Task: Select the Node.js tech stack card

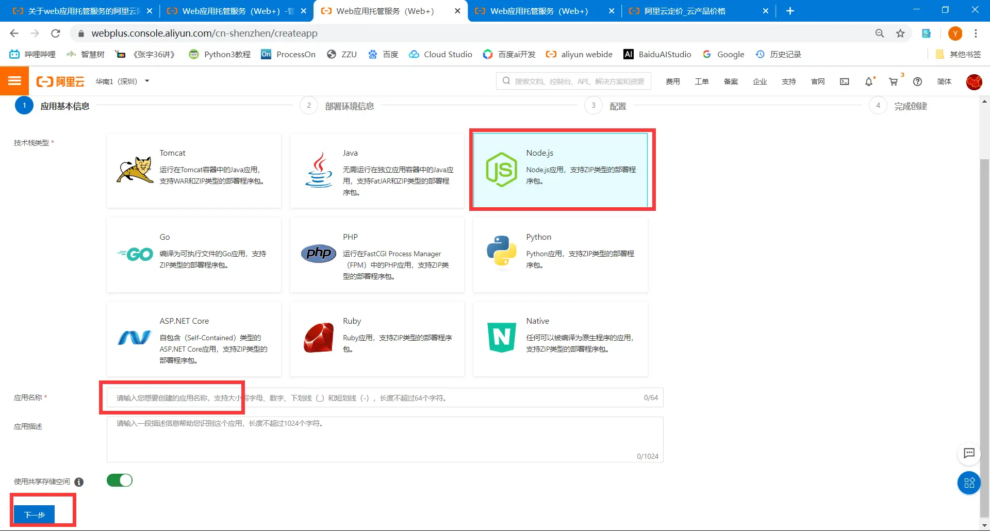Action: (560, 171)
